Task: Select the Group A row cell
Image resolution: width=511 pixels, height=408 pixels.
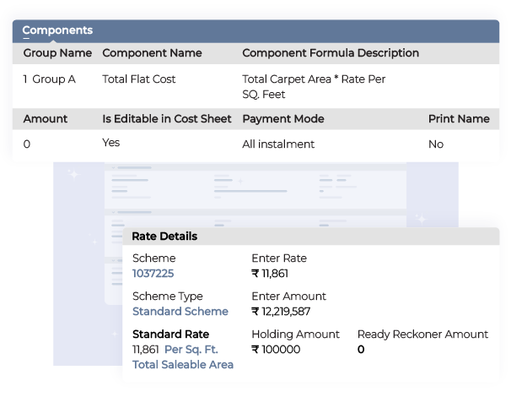Action: pos(53,79)
